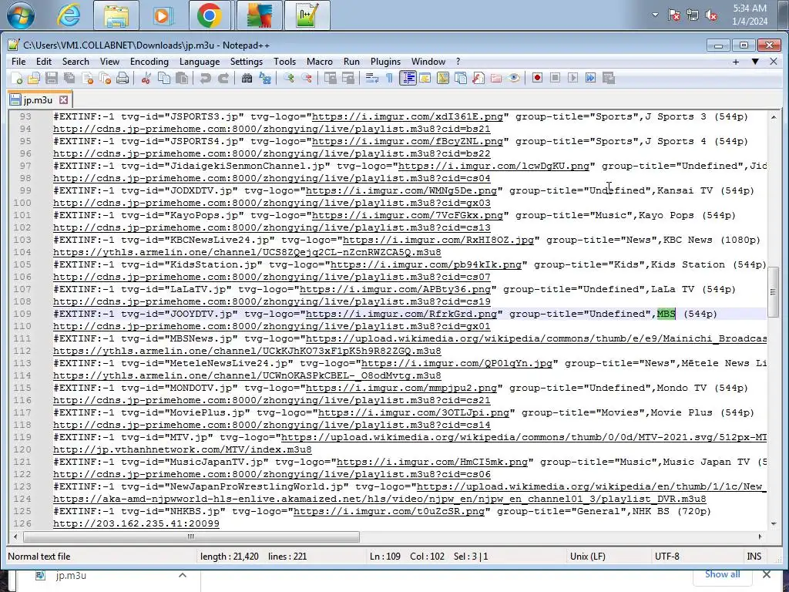Select the jp.m3u document tab
The image size is (789, 592).
tap(38, 99)
